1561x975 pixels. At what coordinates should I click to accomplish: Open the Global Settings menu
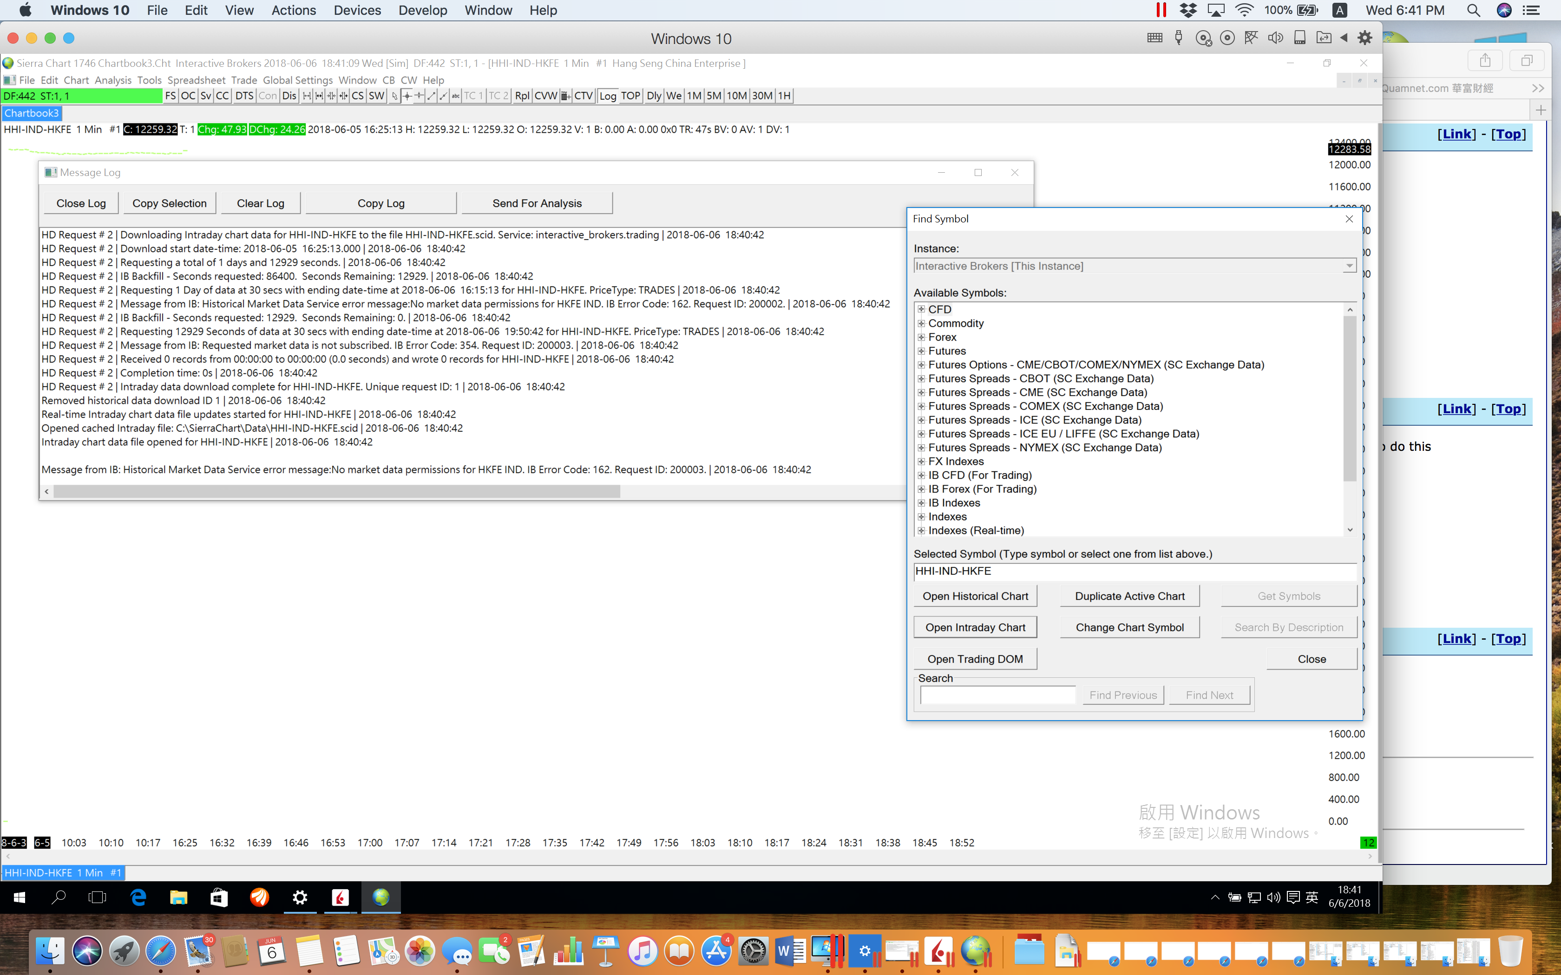tap(297, 80)
